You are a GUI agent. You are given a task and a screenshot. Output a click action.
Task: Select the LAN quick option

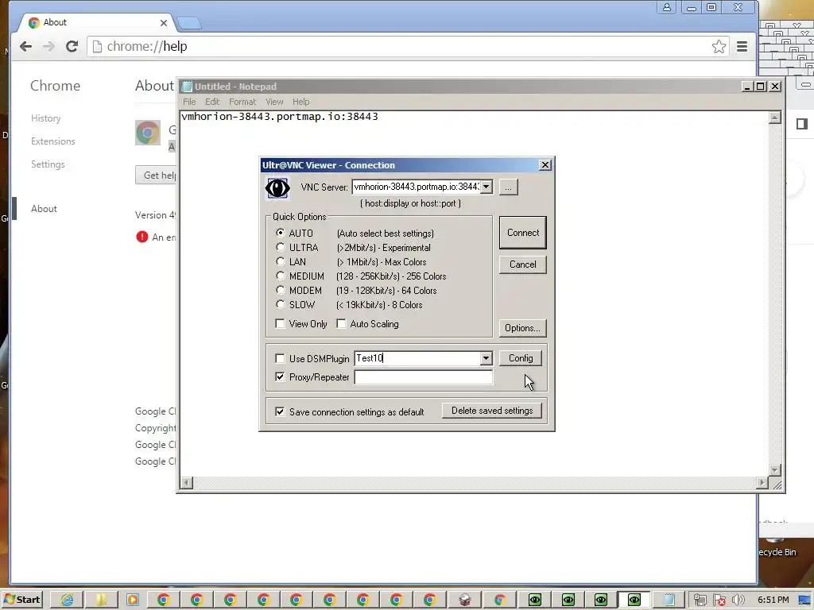pos(281,261)
